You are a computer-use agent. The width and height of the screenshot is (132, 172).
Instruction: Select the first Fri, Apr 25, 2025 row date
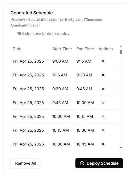click(x=28, y=61)
